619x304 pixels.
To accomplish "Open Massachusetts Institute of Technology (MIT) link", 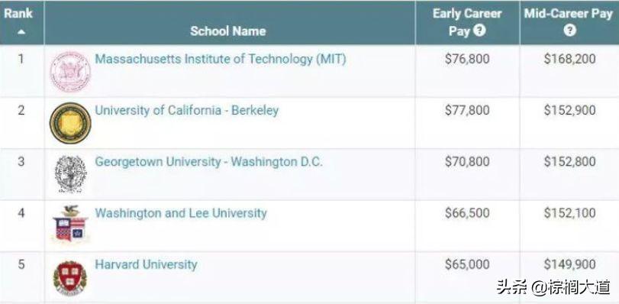I will tap(221, 60).
